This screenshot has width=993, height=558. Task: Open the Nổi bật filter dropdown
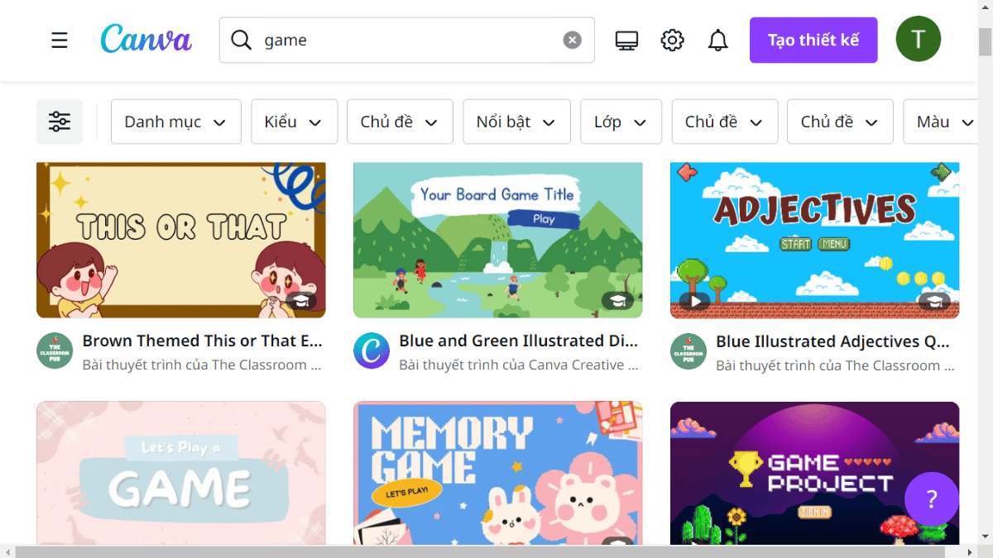516,122
